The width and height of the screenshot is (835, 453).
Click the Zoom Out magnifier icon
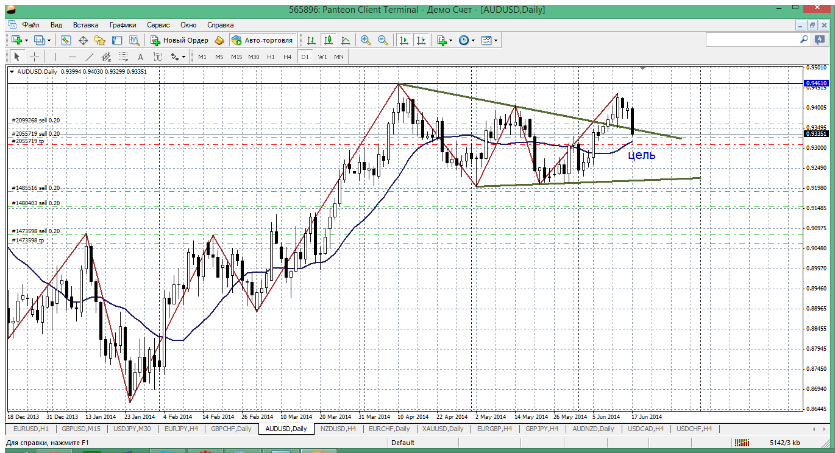point(383,40)
